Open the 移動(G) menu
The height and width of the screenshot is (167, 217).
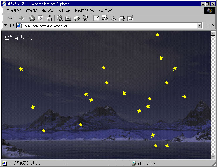click(64, 11)
